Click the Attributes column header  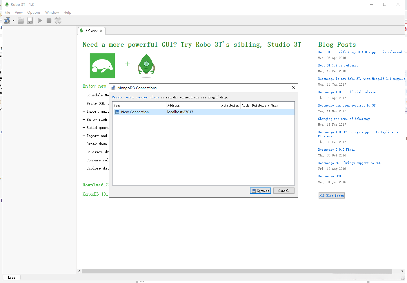pos(230,106)
